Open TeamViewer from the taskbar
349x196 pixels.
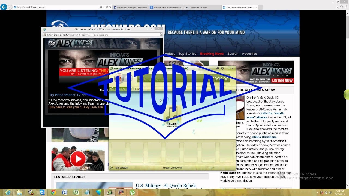click(42, 192)
